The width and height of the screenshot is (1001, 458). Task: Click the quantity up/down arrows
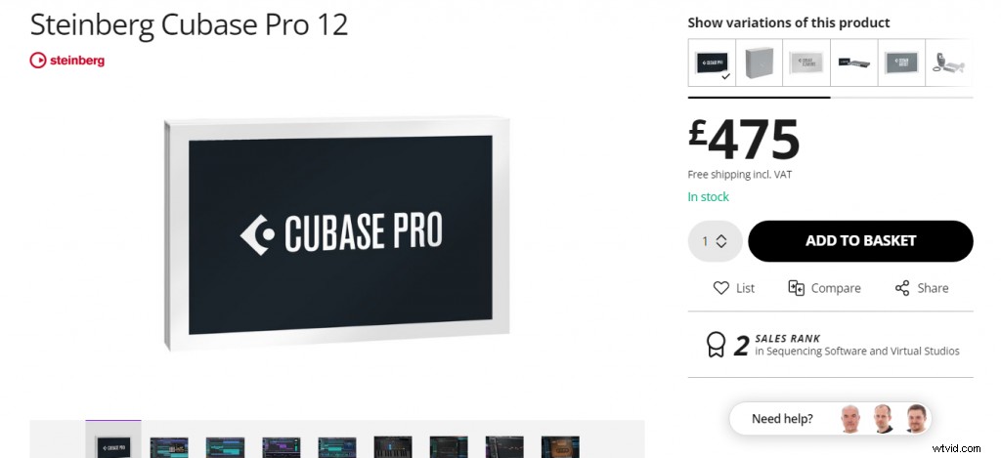click(721, 241)
